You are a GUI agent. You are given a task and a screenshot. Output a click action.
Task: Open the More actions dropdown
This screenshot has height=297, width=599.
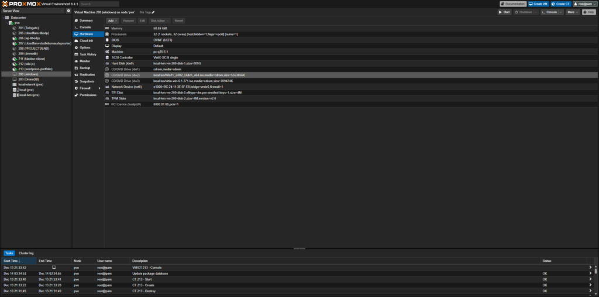(x=572, y=12)
